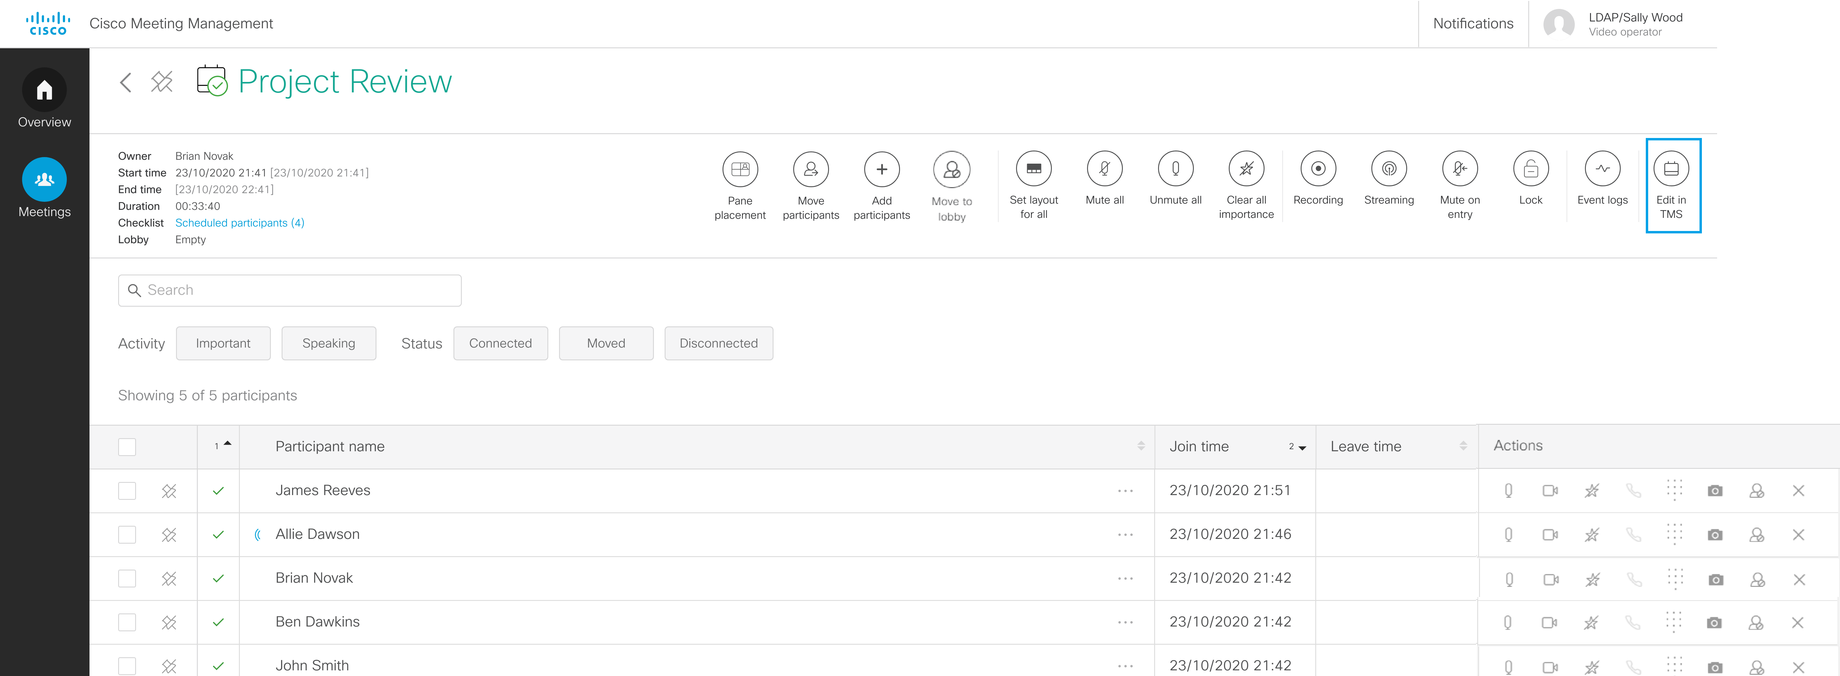The height and width of the screenshot is (676, 1840).
Task: Open the Scheduled participants link
Action: 240,223
